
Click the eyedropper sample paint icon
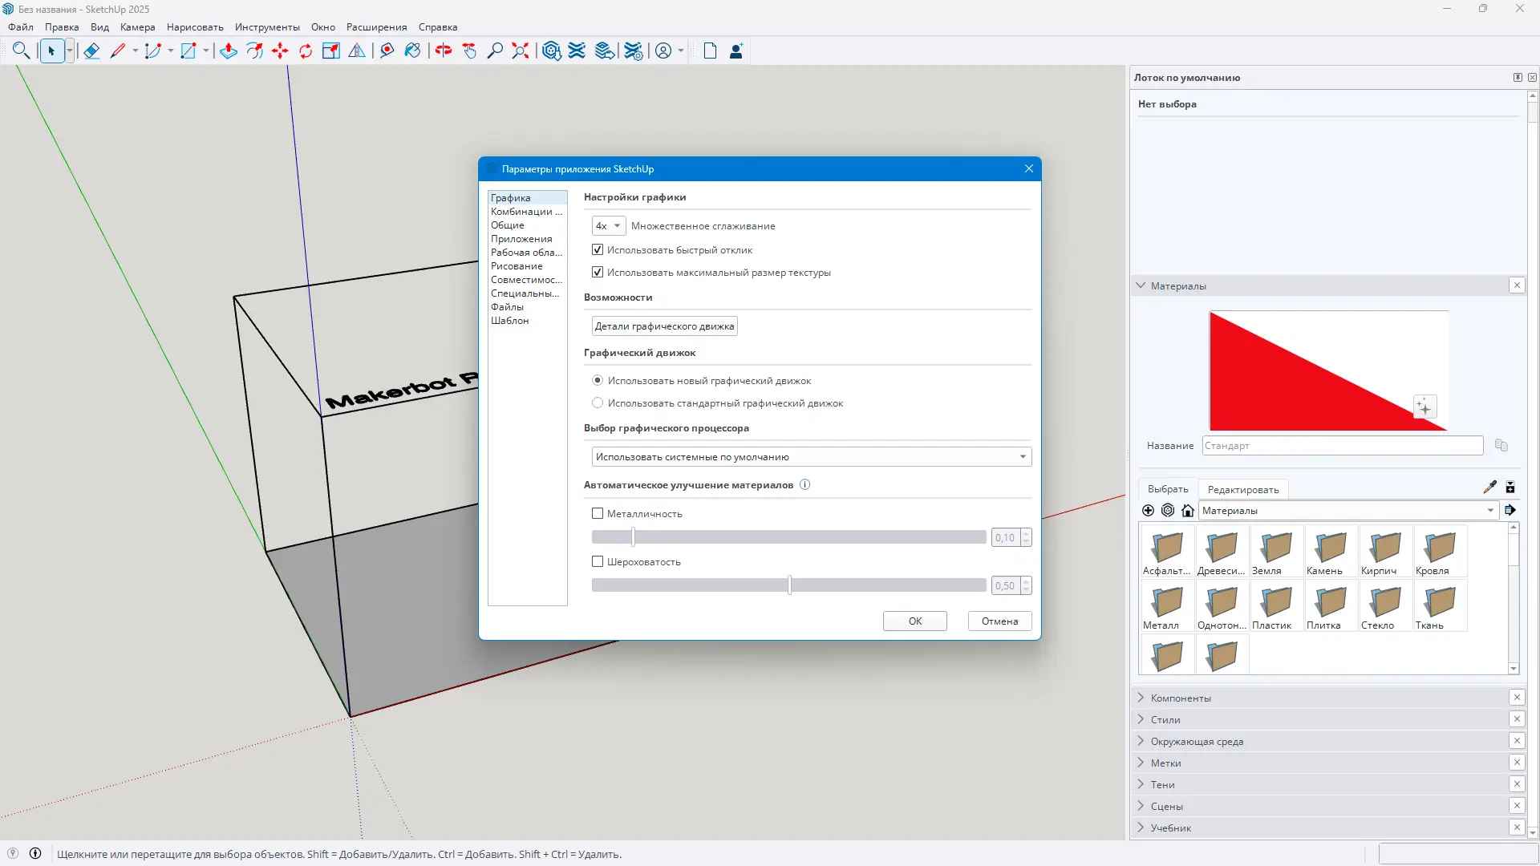click(1489, 487)
